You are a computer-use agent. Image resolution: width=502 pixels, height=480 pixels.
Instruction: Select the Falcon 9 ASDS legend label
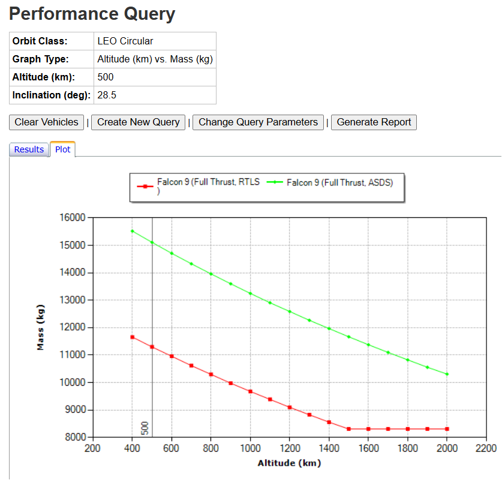click(x=339, y=183)
